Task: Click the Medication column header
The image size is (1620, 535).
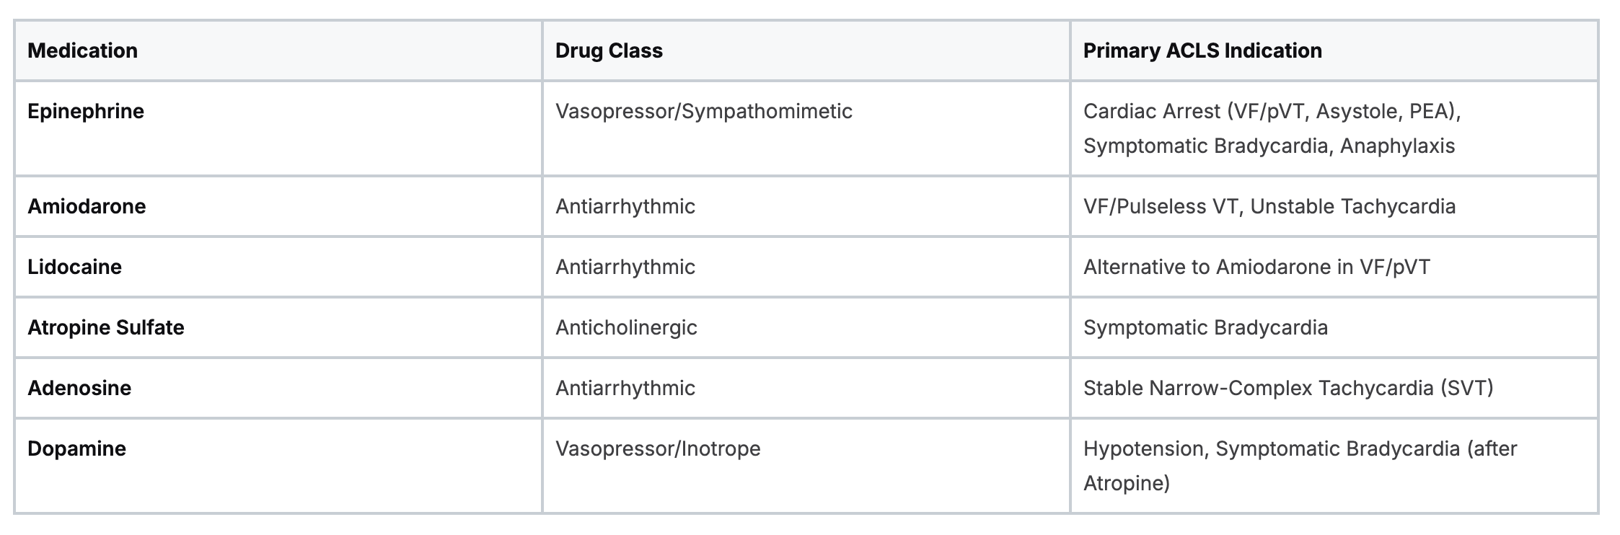Action: click(82, 50)
